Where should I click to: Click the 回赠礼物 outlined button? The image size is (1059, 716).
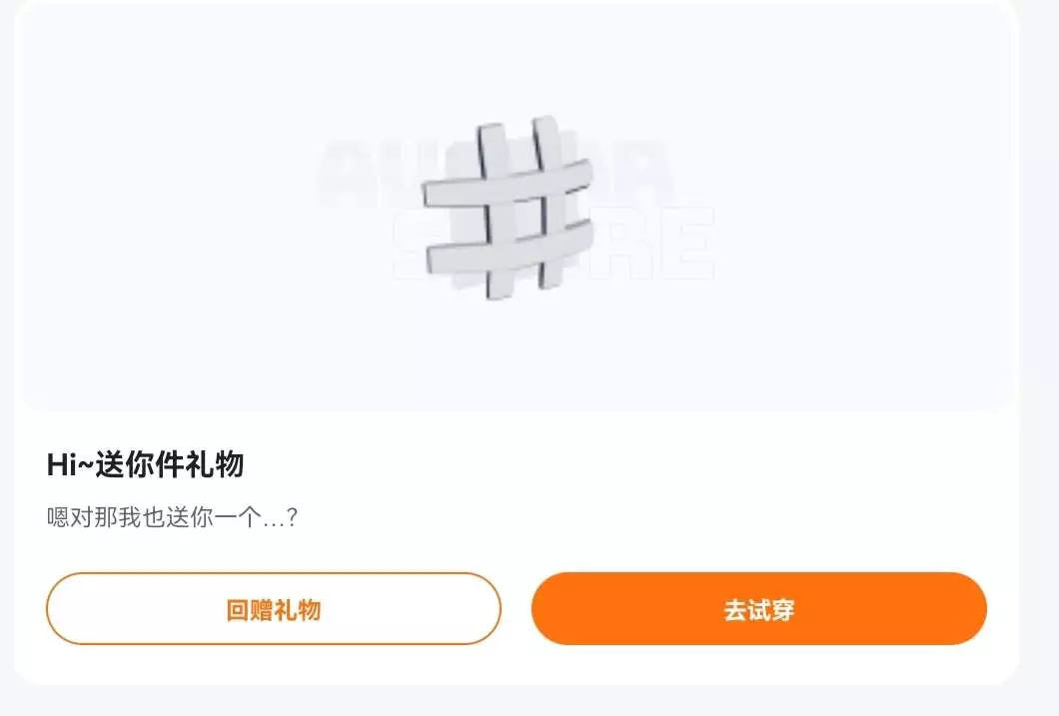coord(274,609)
